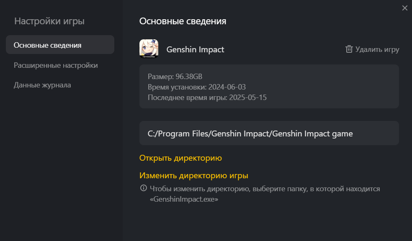Viewport: 412px width, 241px height.
Task: Select the Расширенные настройки sidebar tab
Action: pyautogui.click(x=56, y=66)
